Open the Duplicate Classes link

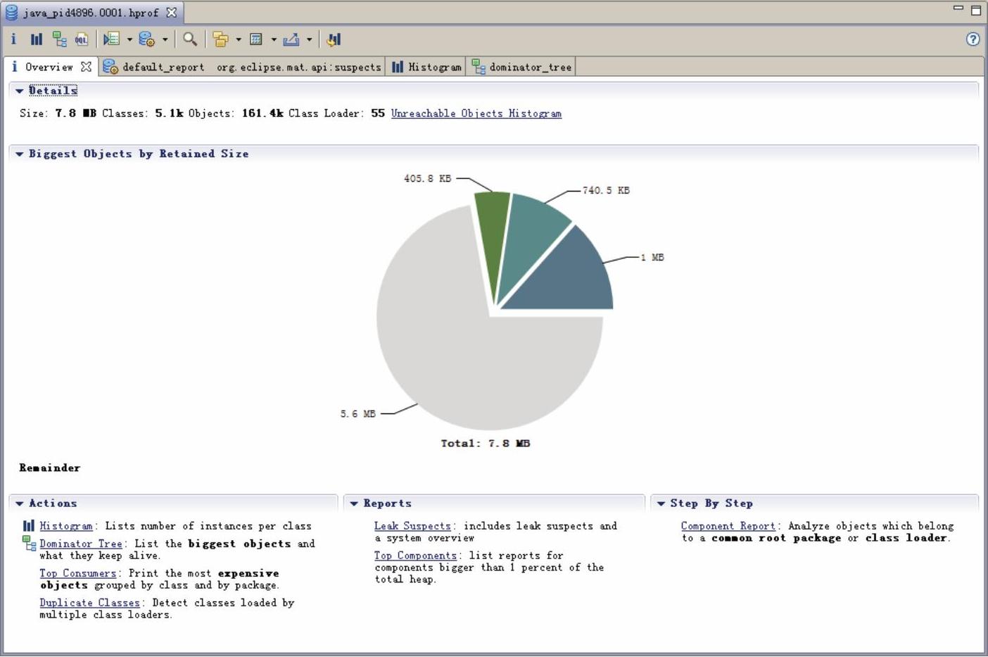click(x=89, y=603)
